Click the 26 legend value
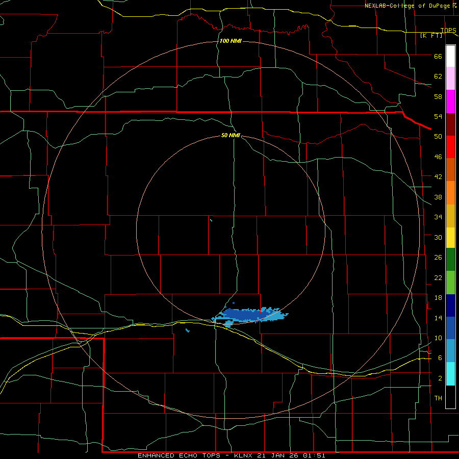This screenshot has width=459, height=459. pyautogui.click(x=438, y=258)
